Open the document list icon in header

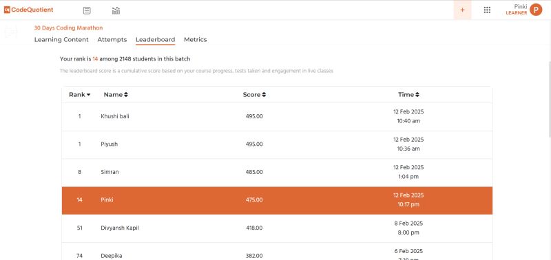pyautogui.click(x=87, y=10)
